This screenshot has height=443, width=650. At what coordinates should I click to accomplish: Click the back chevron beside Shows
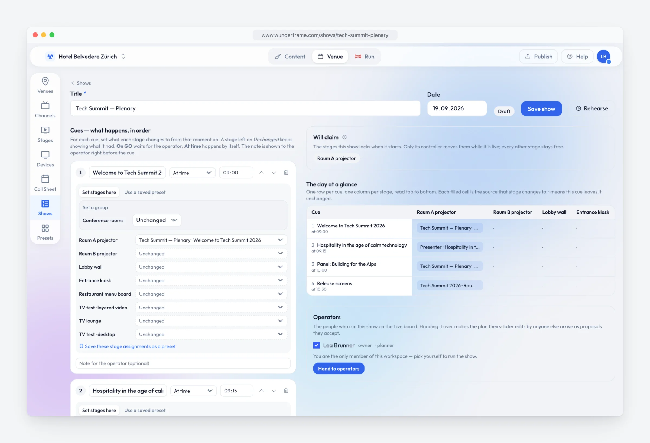[72, 83]
